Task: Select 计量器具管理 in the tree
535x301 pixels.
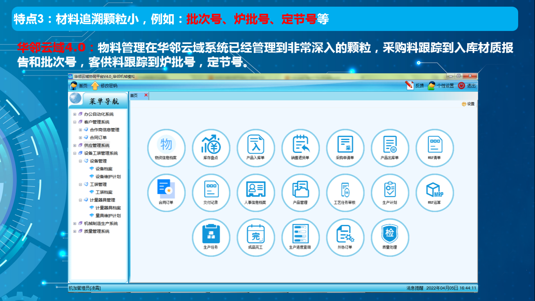Action: click(x=103, y=200)
